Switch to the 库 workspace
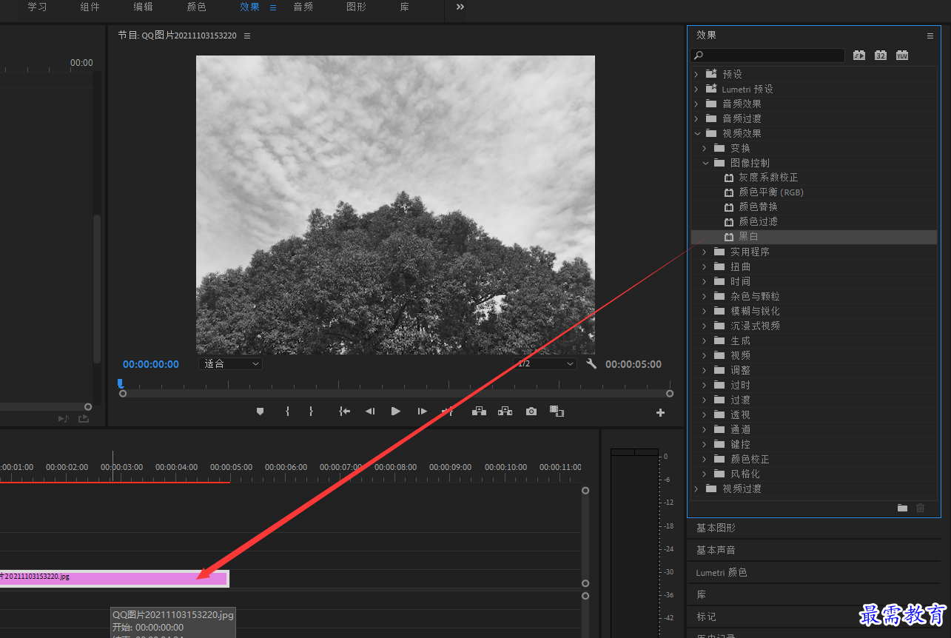951x638 pixels. tap(404, 7)
